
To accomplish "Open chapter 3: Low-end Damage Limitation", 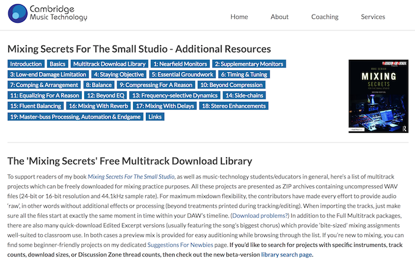I will [x=48, y=74].
